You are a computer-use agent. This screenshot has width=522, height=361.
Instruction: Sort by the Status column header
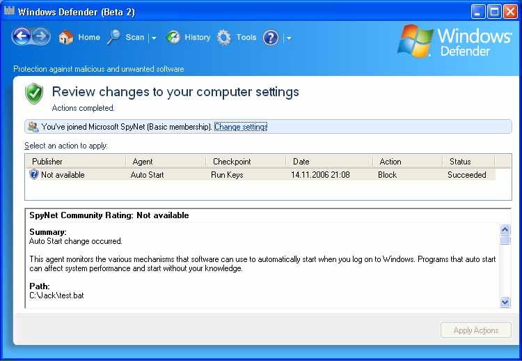click(x=468, y=161)
